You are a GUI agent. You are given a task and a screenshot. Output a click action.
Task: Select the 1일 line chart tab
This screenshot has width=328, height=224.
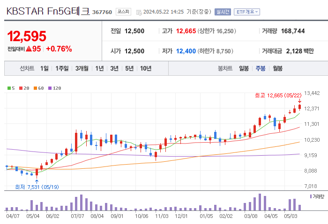click(45, 68)
